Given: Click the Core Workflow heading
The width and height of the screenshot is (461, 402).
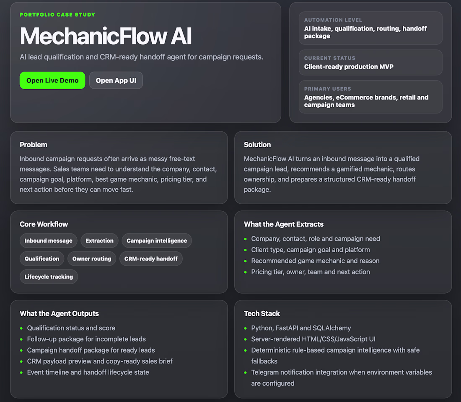Looking at the screenshot, I should pos(44,224).
